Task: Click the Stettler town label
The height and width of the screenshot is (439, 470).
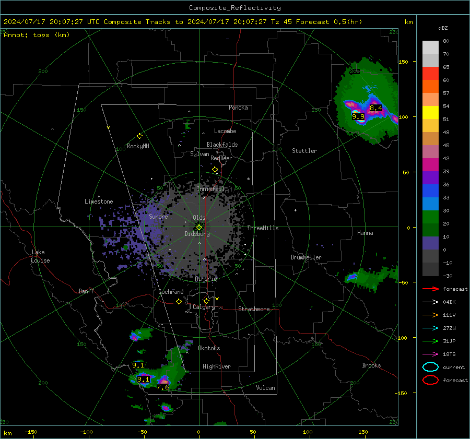Action: (304, 151)
